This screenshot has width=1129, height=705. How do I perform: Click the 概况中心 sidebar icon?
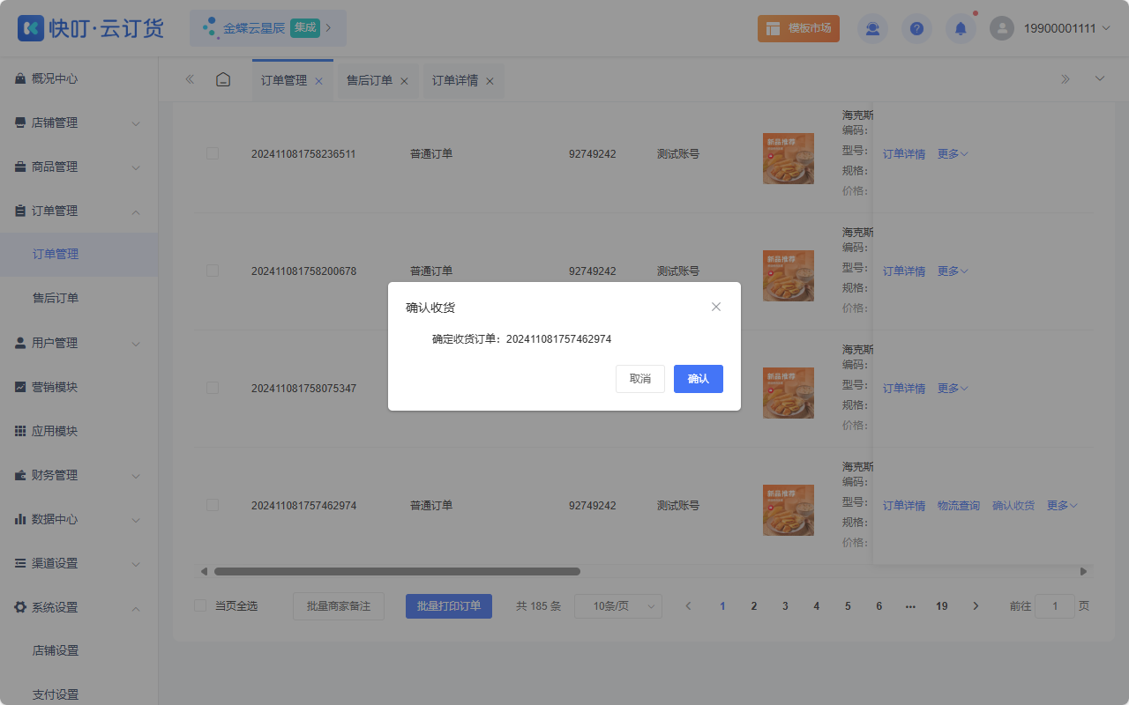click(x=20, y=78)
